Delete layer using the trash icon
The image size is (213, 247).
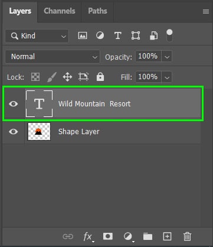point(187,236)
